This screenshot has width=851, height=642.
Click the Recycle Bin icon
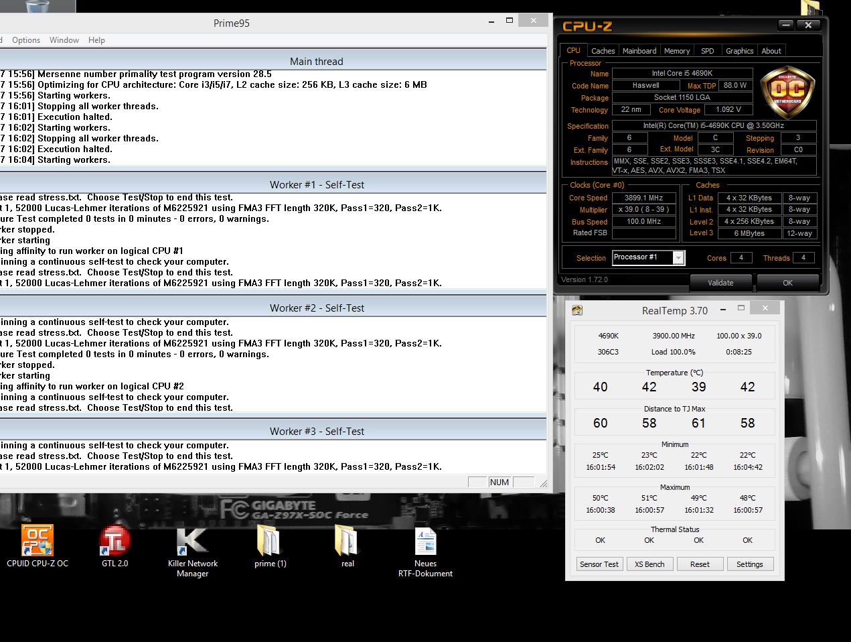pyautogui.click(x=37, y=8)
